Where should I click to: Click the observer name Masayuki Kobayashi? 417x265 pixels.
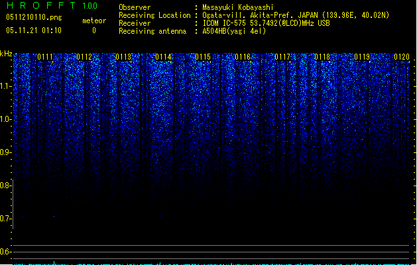pyautogui.click(x=238, y=7)
